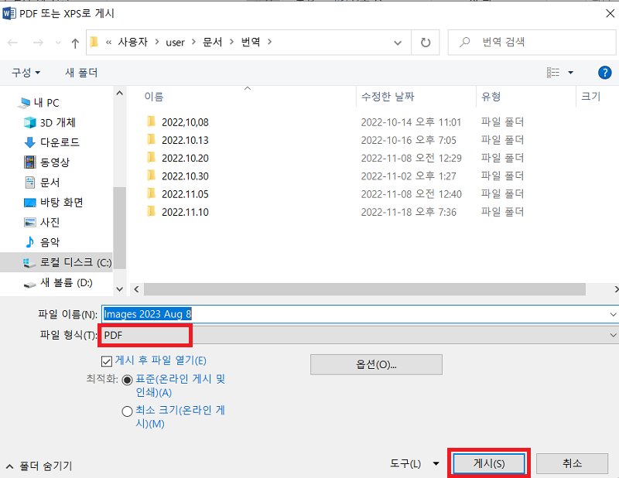Viewport: 619px width, 478px height.
Task: Go up one folder level
Action: pos(75,43)
